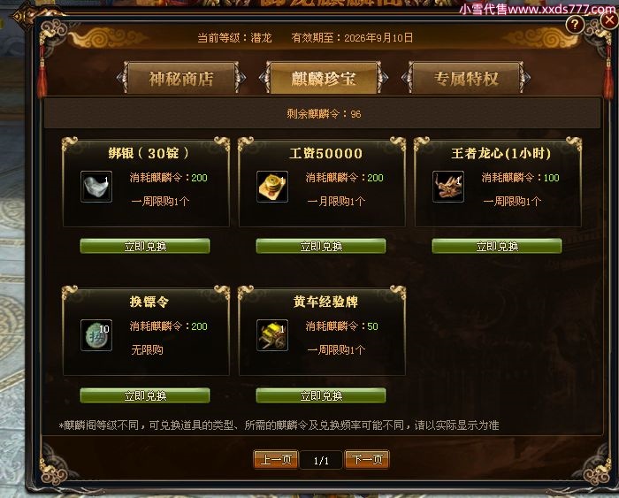Redeem the 绑银 30锭 item

(x=145, y=246)
